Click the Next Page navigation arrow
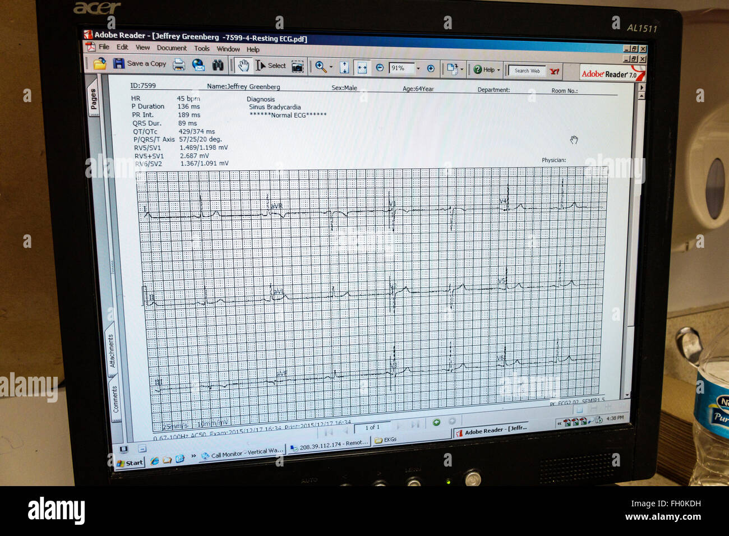Image resolution: width=729 pixels, height=536 pixels. point(399,426)
